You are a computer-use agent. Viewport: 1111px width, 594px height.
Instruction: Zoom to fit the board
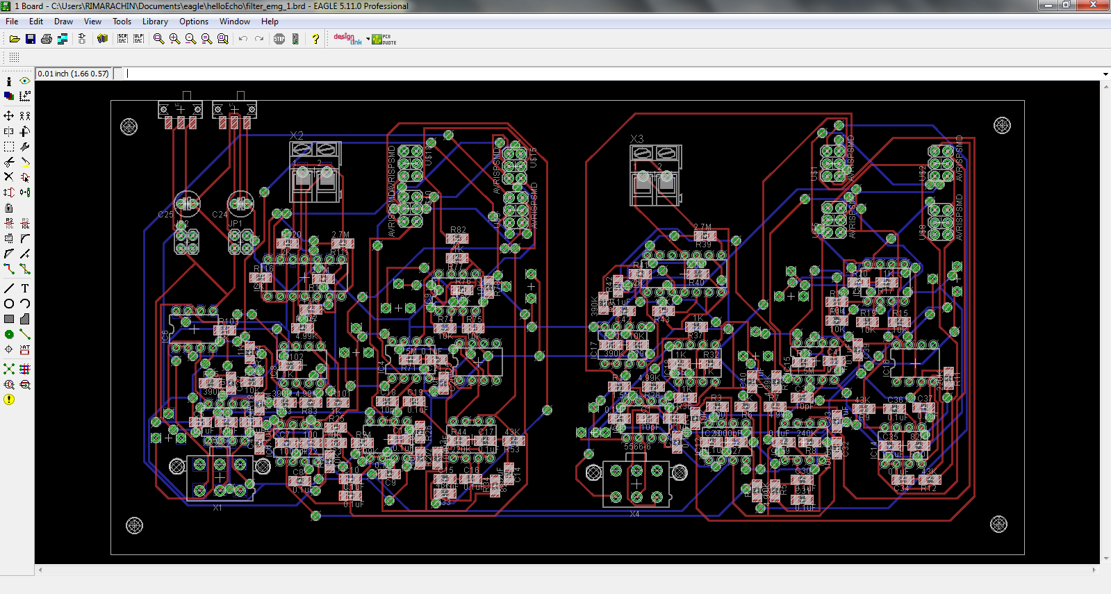coord(158,39)
